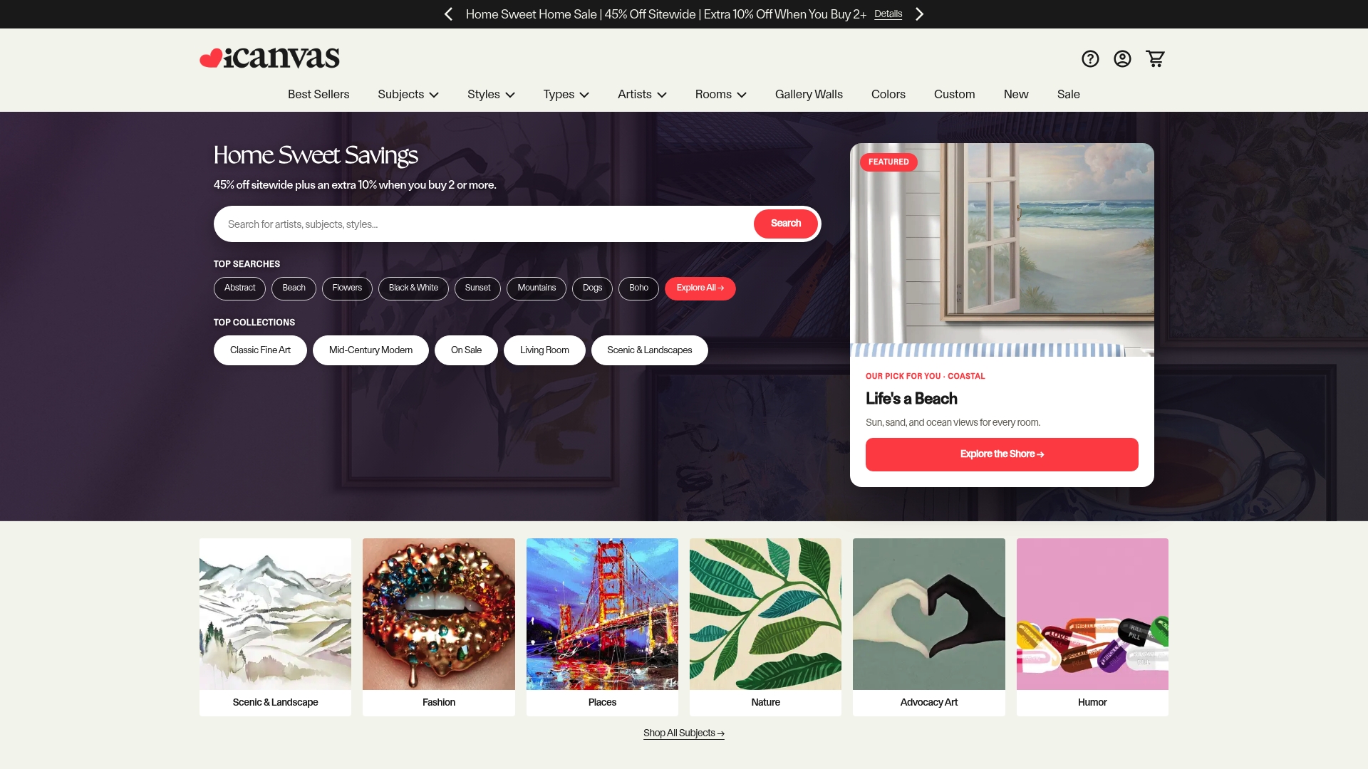Click the Scenic & Landscape label

tap(275, 703)
